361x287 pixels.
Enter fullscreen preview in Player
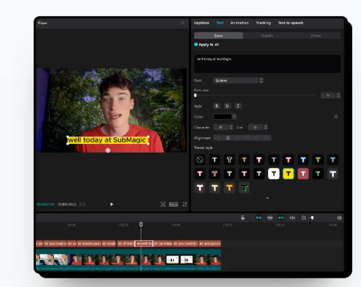click(185, 204)
